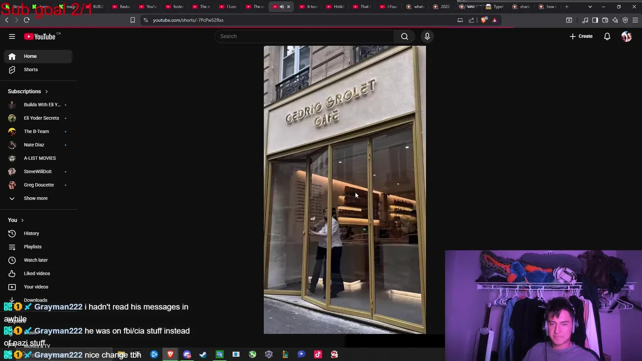Expand the You section arrow

pyautogui.click(x=22, y=220)
